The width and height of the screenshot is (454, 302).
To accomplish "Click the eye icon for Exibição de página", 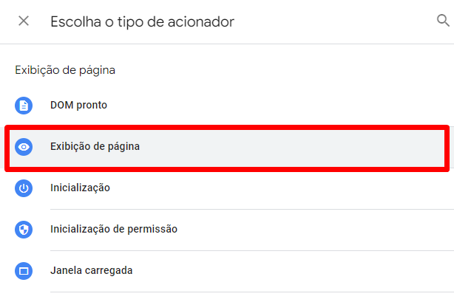I will 24,147.
